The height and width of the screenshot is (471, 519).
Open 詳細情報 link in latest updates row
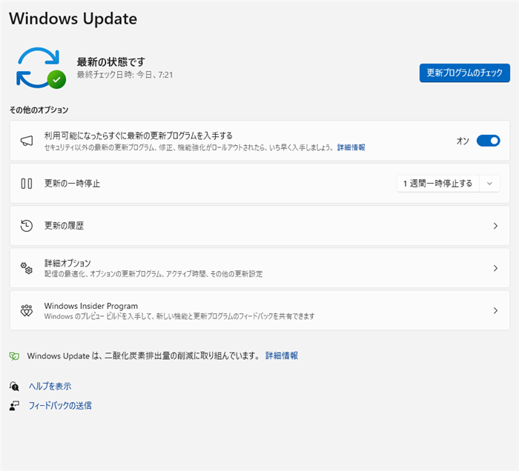pyautogui.click(x=351, y=147)
